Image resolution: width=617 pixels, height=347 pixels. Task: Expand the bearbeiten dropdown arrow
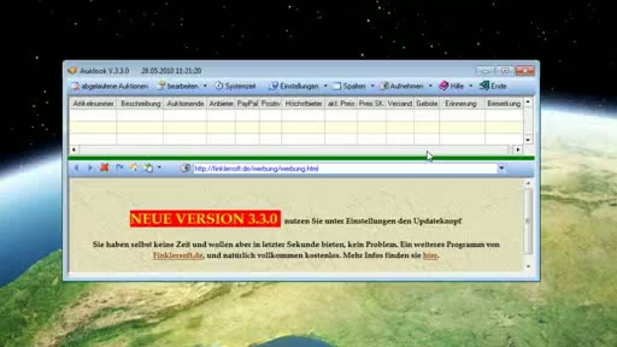[205, 87]
